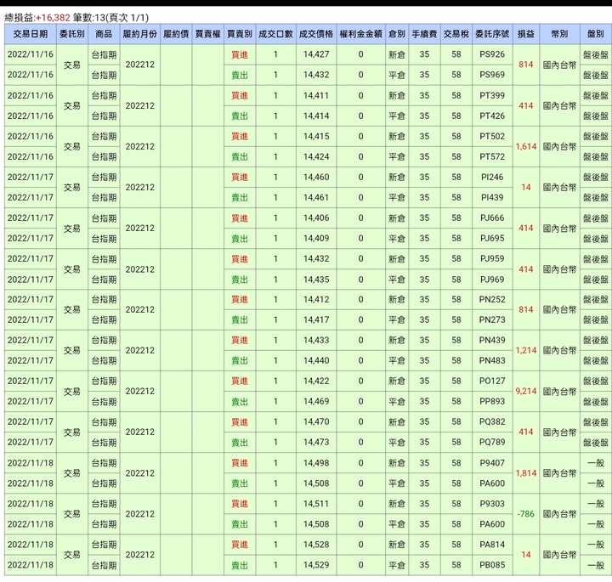Click 一般 in the P9407 row
Viewport: 612px width, 582px height.
(596, 463)
